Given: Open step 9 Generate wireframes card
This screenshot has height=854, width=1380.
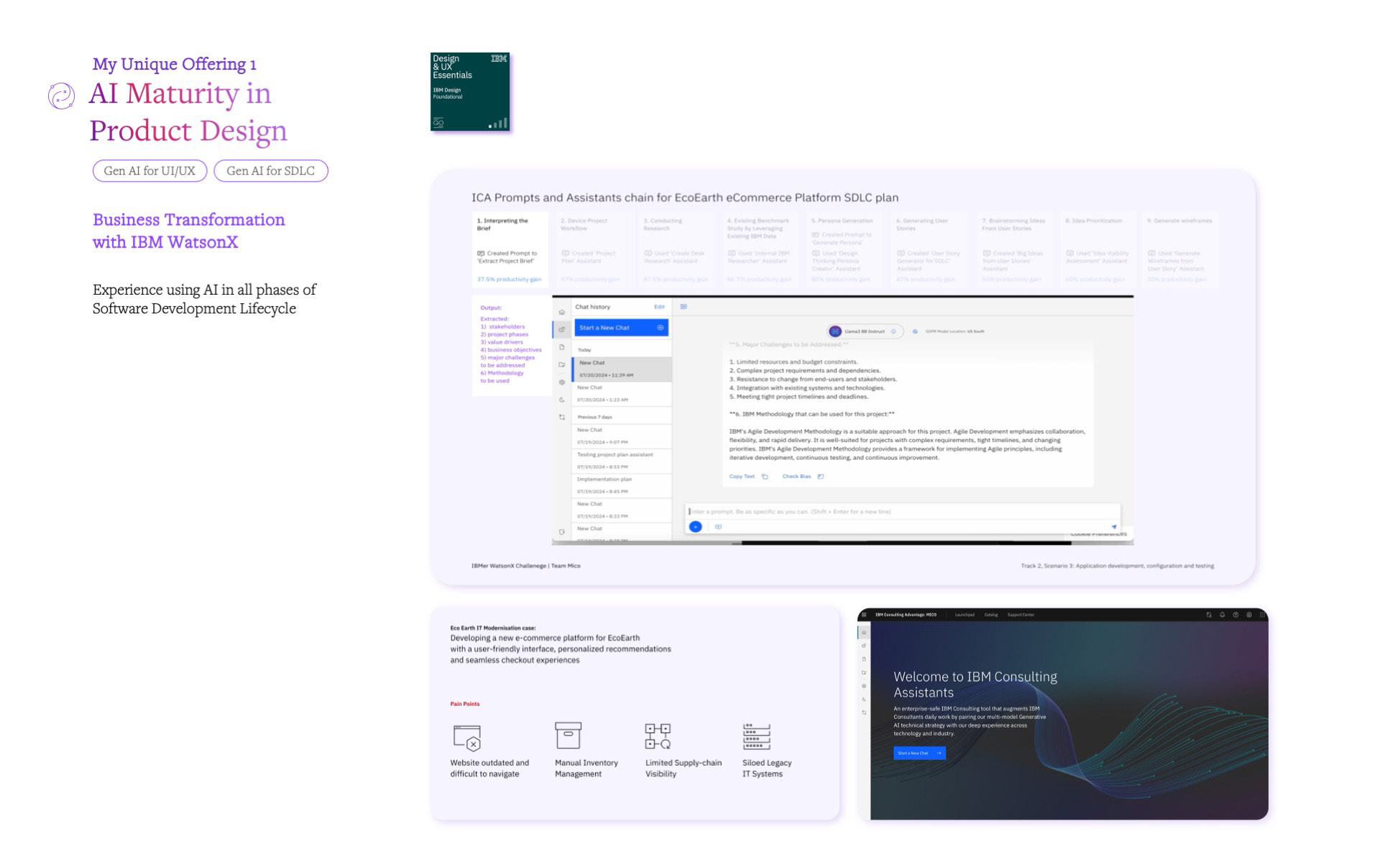Looking at the screenshot, I should (1180, 249).
